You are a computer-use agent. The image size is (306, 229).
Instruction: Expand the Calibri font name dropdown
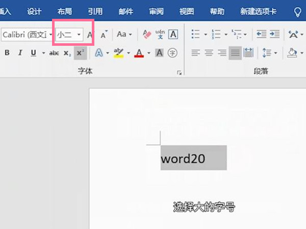[x=51, y=35]
